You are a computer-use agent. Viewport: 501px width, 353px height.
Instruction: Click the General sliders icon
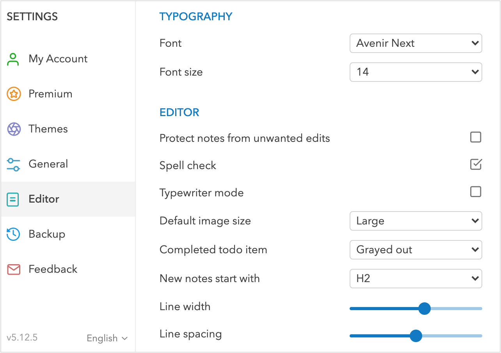pyautogui.click(x=14, y=164)
